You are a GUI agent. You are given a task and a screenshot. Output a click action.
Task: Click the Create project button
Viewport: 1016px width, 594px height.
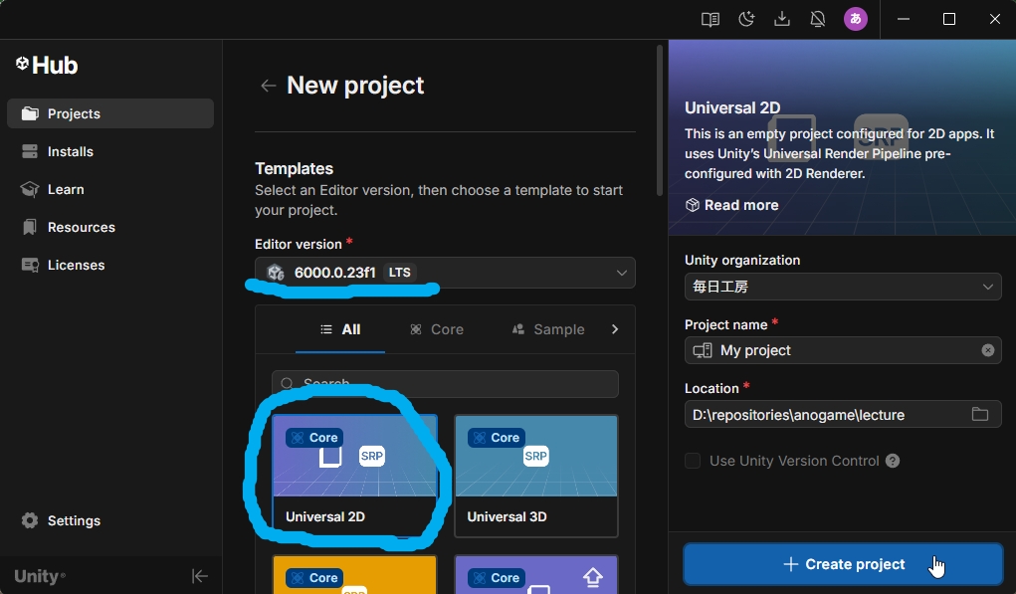click(x=843, y=564)
